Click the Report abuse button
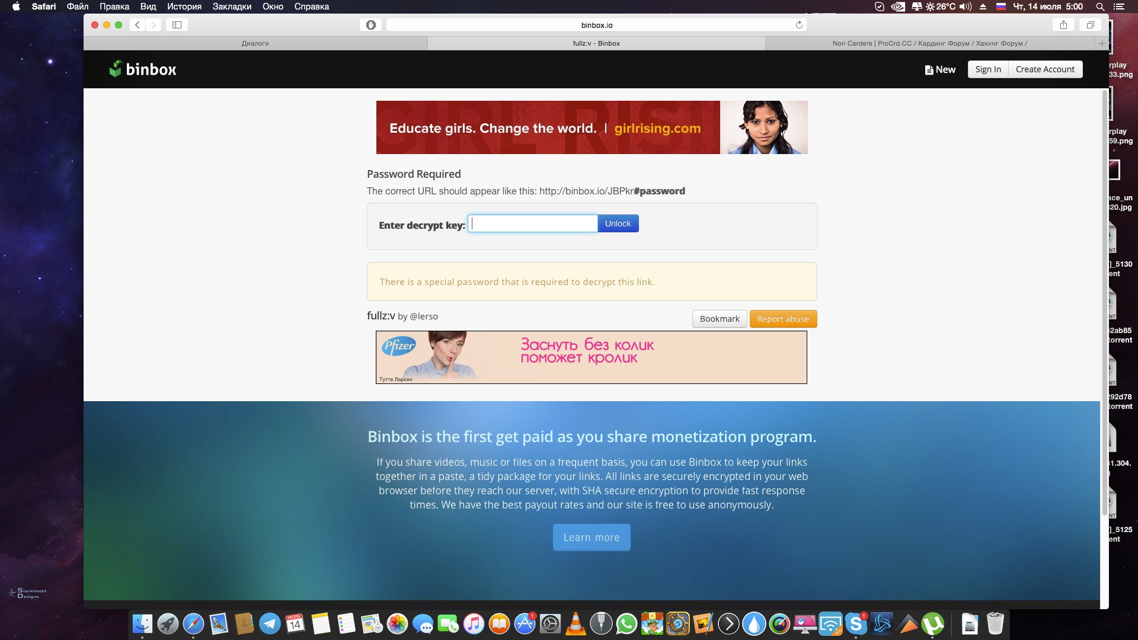This screenshot has height=640, width=1138. tap(783, 319)
